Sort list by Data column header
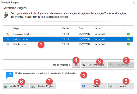 86,29
